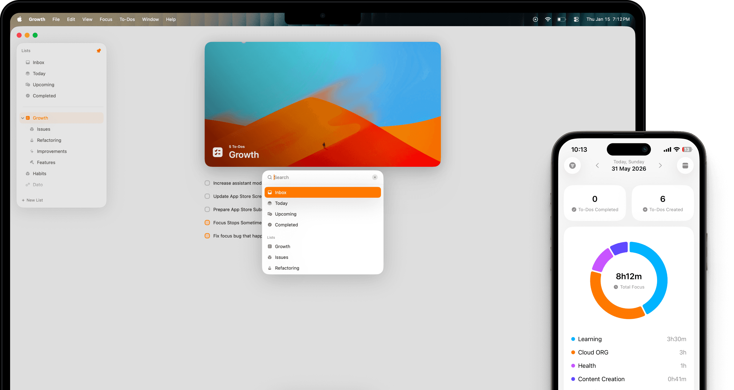Select Completed in the search popup
The width and height of the screenshot is (734, 390).
[x=322, y=225]
